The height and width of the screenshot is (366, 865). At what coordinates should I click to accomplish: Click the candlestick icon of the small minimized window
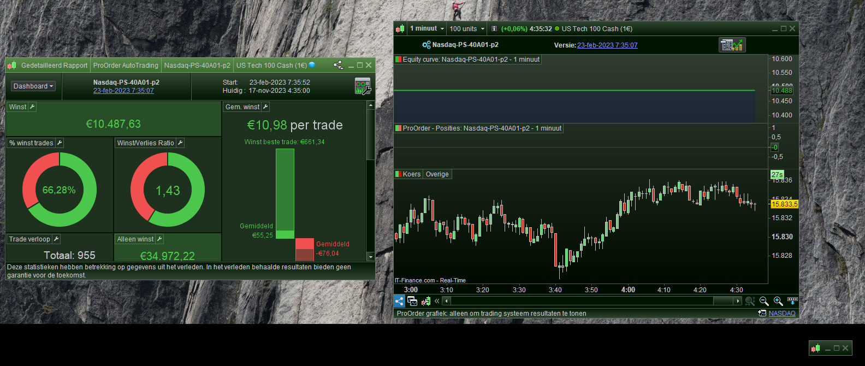click(x=816, y=348)
